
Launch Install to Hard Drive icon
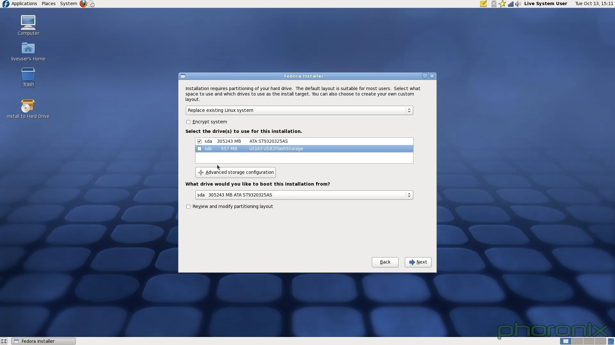pyautogui.click(x=28, y=109)
